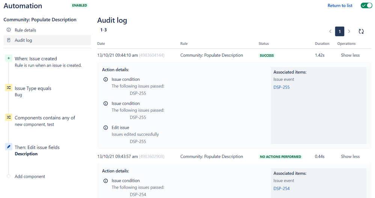375x198 pixels.
Task: Collapse the NO ACTIONS PERFORMED entry with Show less
Action: [350, 156]
